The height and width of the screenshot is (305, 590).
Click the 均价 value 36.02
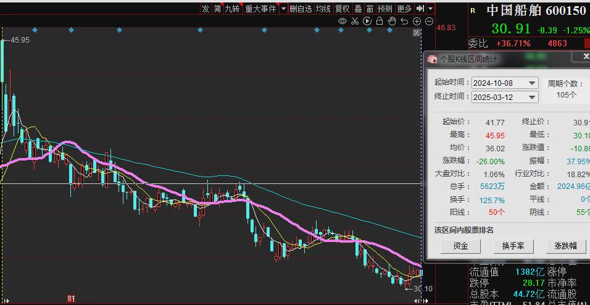pyautogui.click(x=495, y=148)
